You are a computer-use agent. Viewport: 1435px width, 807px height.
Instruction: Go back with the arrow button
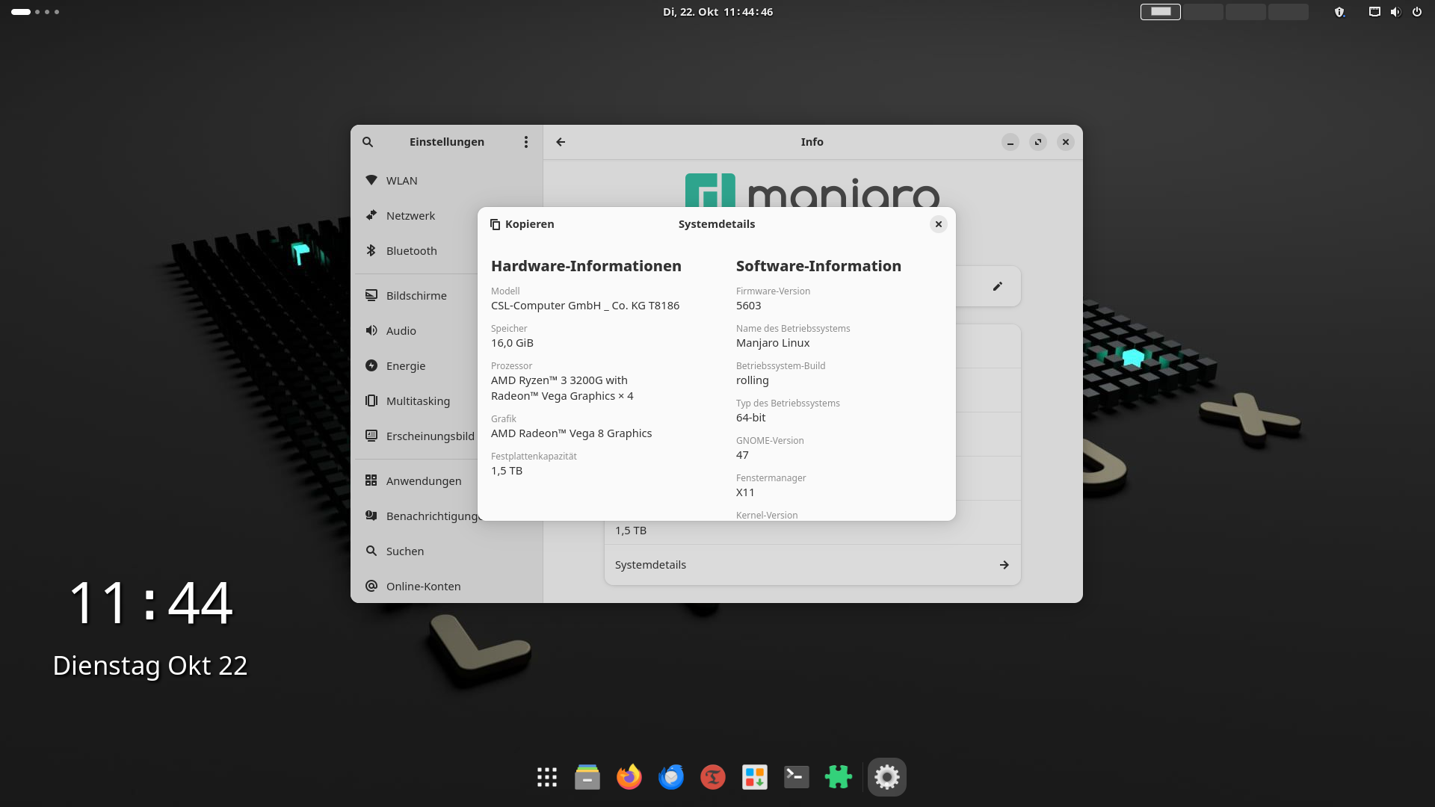click(x=561, y=142)
